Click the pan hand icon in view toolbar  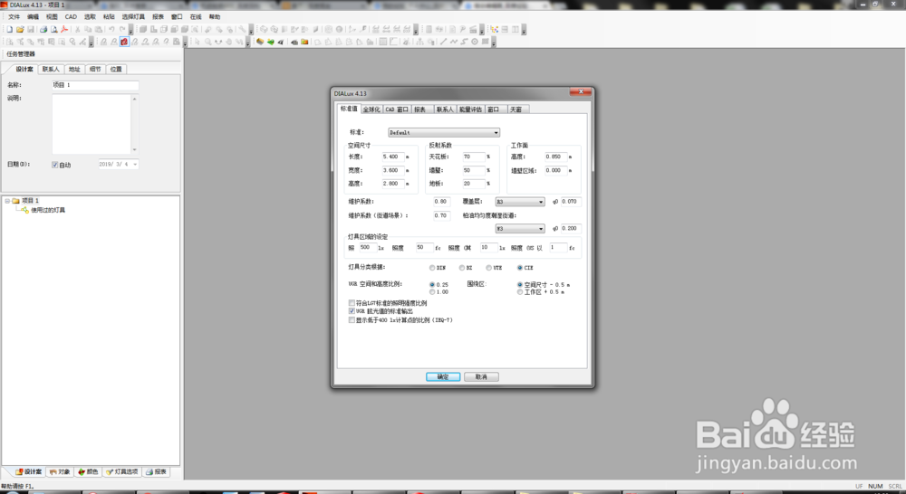(229, 42)
